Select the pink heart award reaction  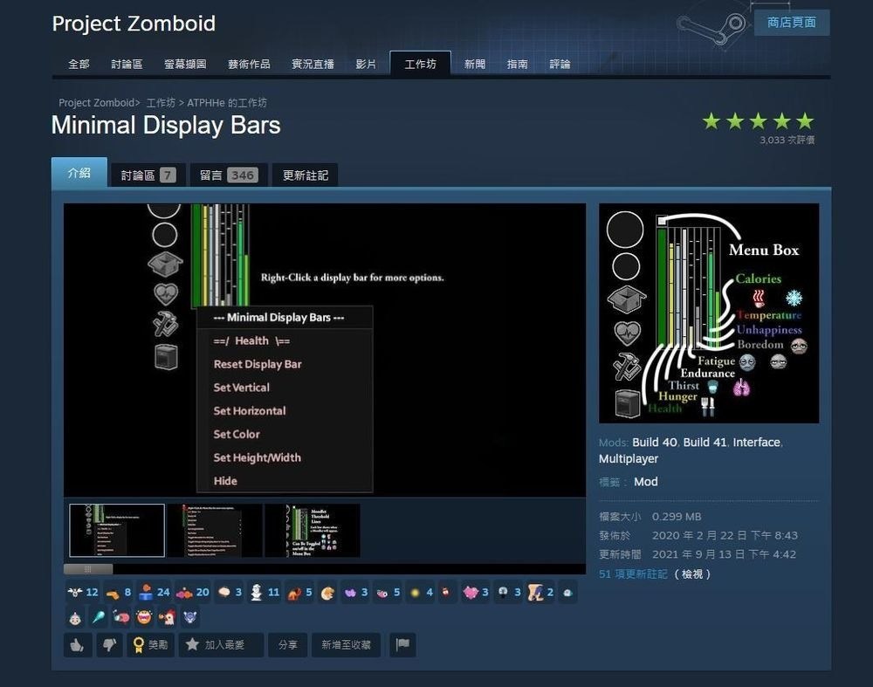[476, 593]
